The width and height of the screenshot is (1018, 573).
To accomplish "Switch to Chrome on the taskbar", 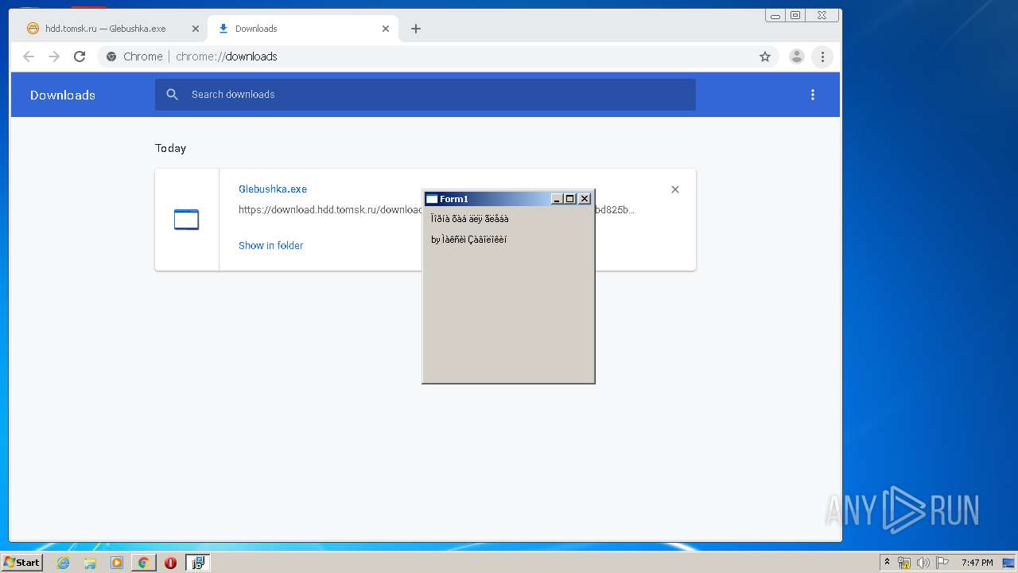I will [x=143, y=563].
